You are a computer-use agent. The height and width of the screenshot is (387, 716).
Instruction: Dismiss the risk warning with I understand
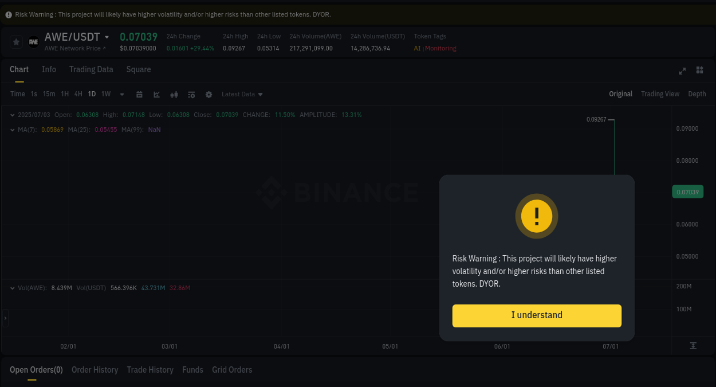(x=536, y=315)
